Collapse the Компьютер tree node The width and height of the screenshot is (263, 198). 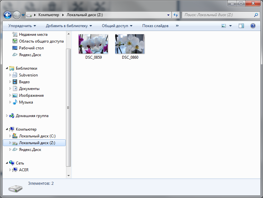coord(7,129)
